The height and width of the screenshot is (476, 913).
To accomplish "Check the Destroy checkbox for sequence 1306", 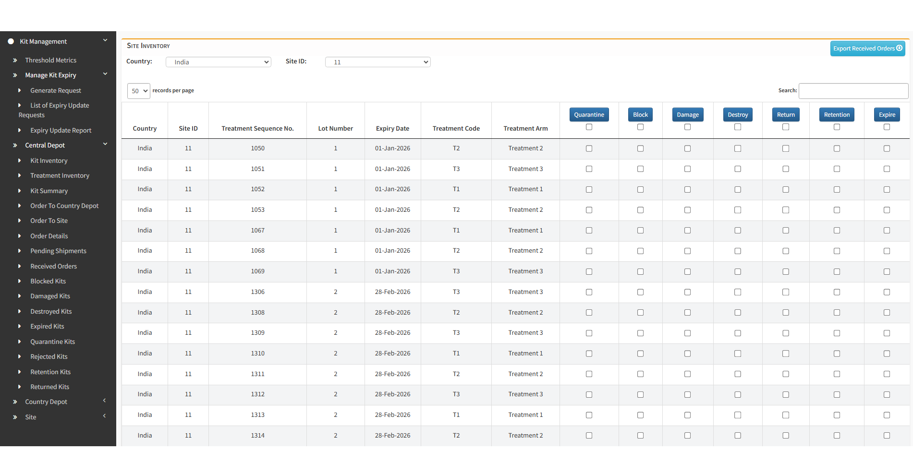I will pos(738,292).
